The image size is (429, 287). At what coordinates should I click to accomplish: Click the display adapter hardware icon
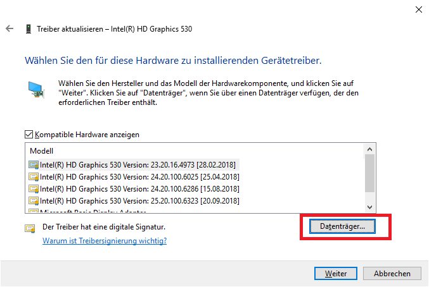(x=36, y=90)
